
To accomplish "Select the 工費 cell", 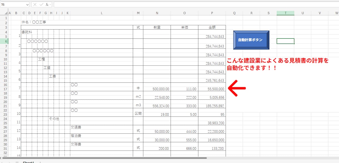I will [53, 76].
